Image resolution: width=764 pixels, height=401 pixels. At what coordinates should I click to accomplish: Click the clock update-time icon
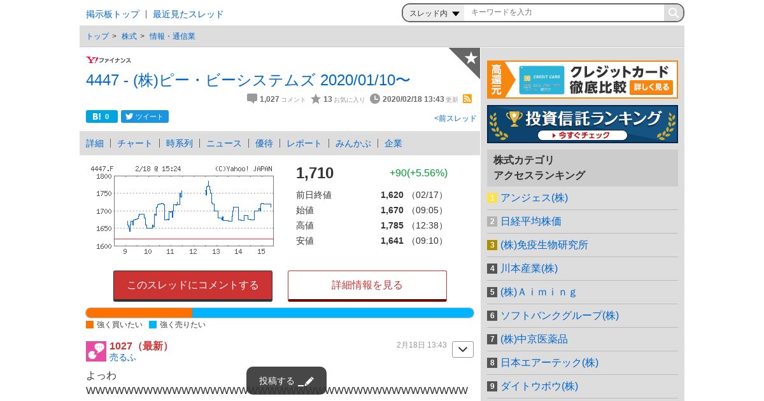point(375,99)
